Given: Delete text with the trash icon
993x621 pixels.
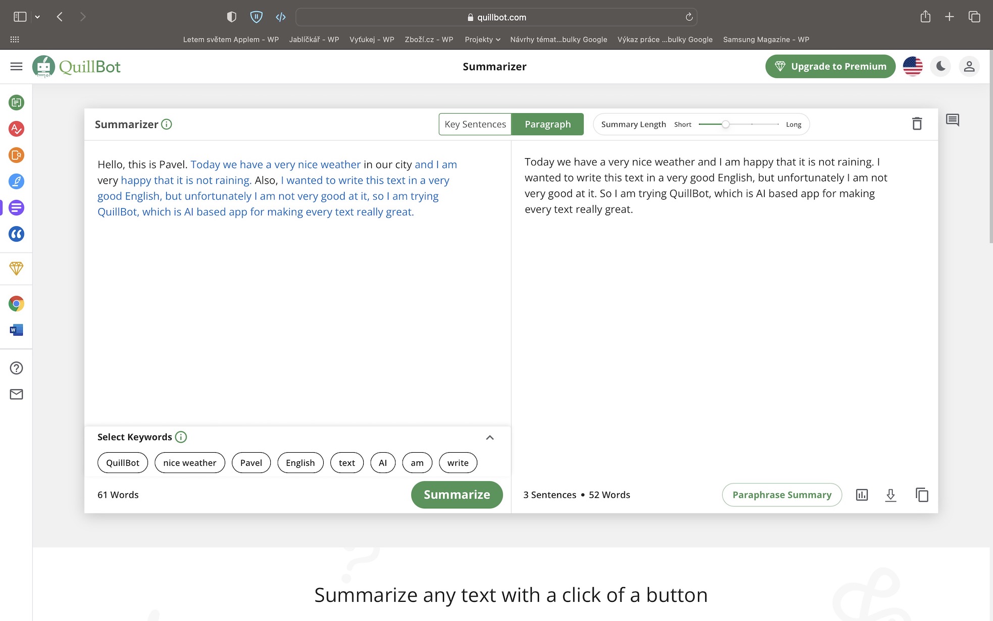Looking at the screenshot, I should 917,124.
